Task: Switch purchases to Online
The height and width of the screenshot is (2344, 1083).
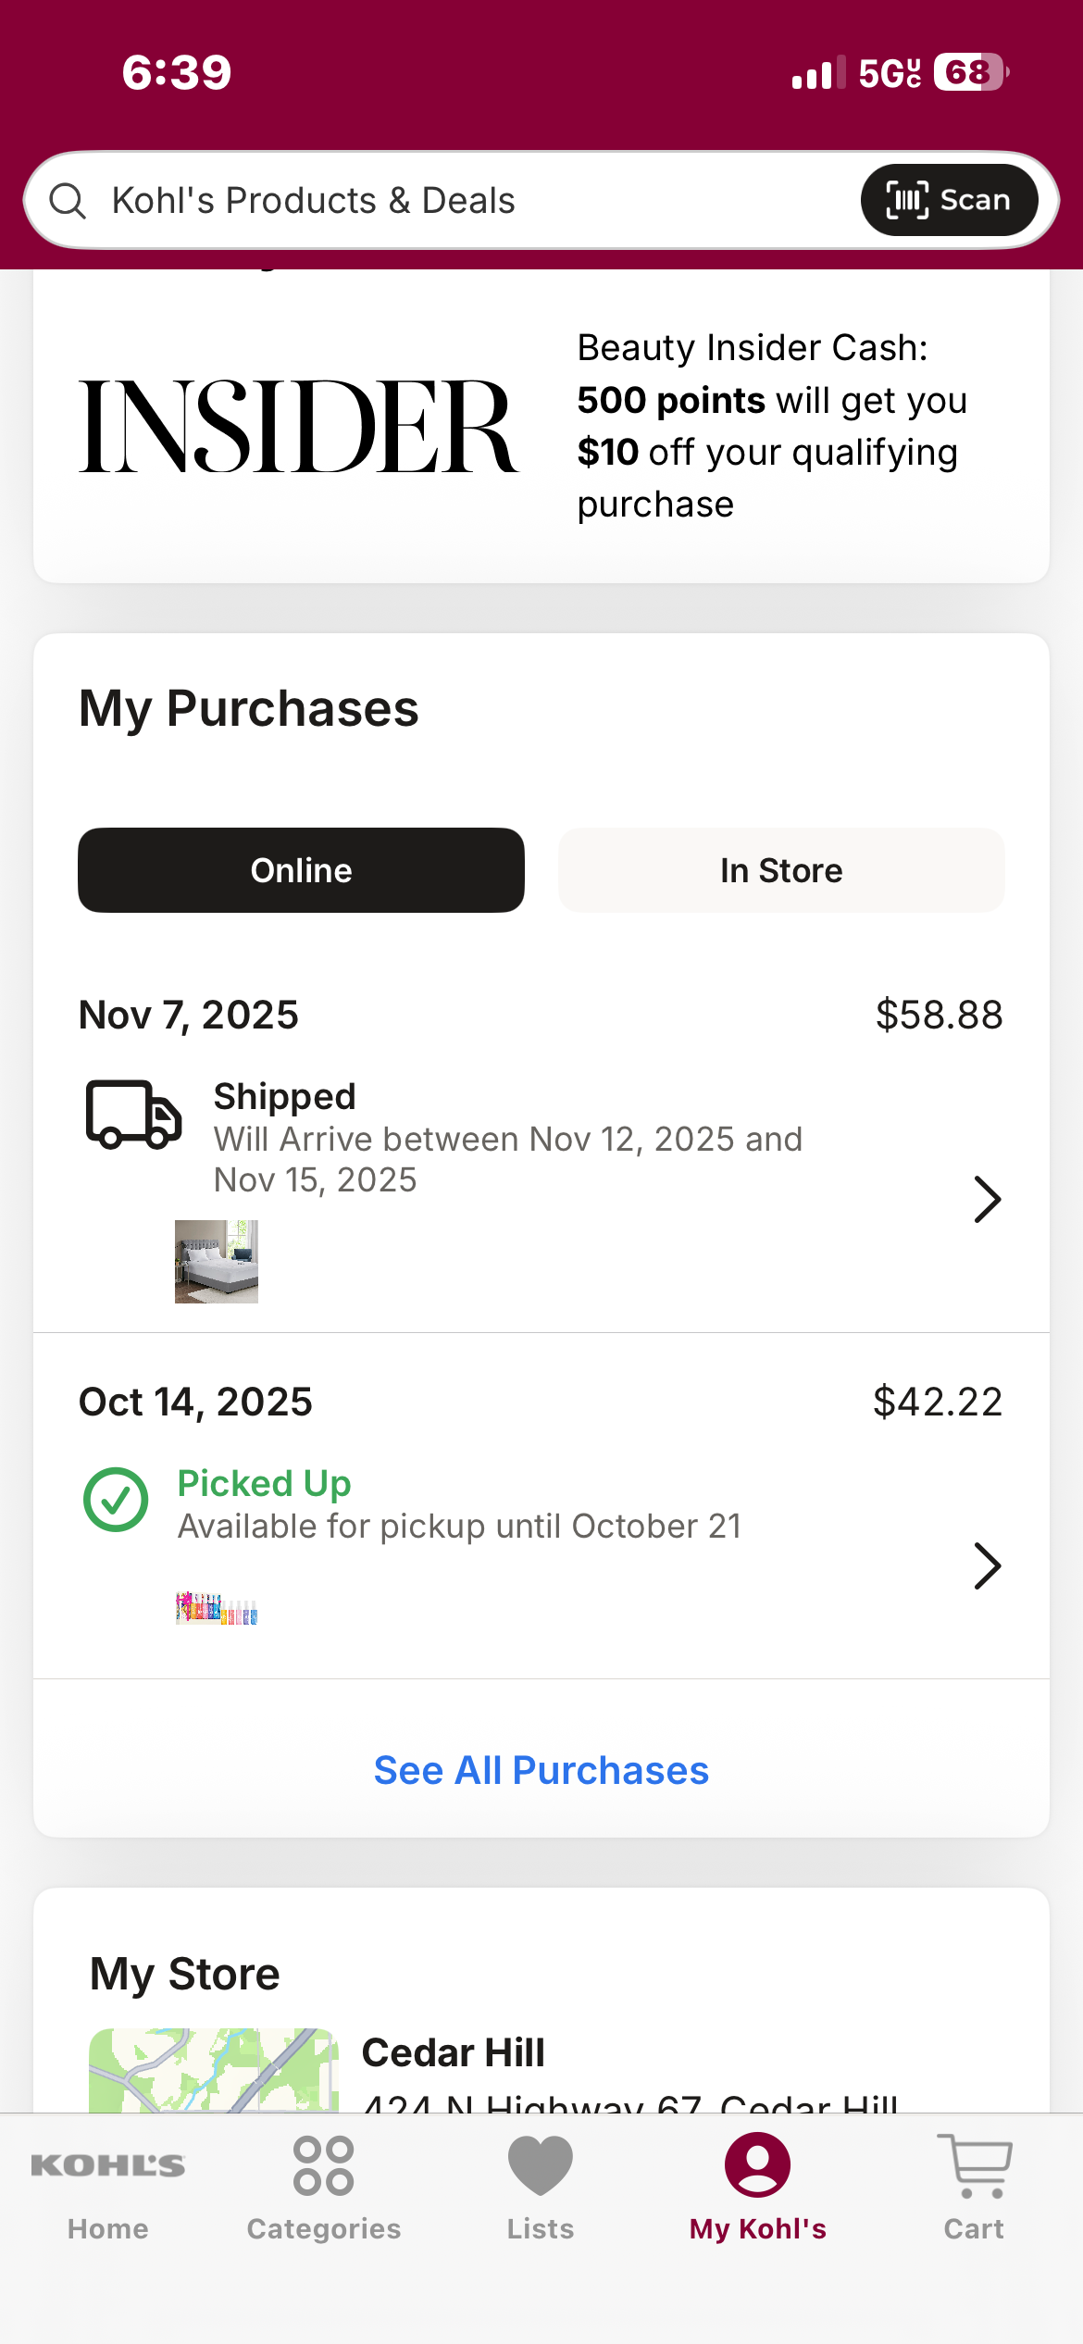Action: 301,870
